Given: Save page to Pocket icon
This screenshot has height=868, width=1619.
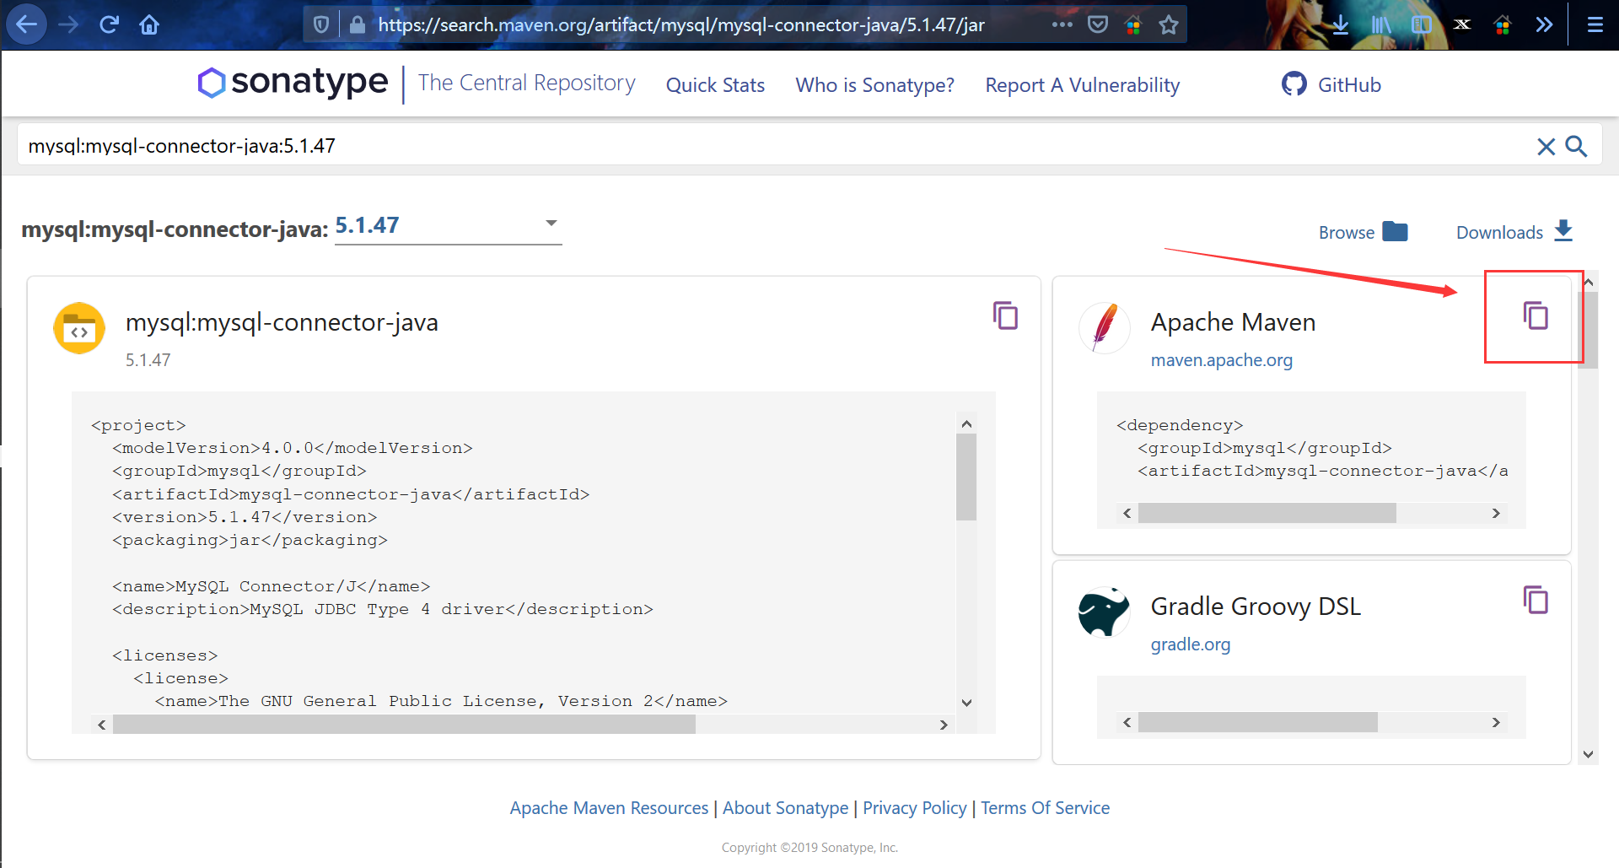Looking at the screenshot, I should pyautogui.click(x=1097, y=24).
